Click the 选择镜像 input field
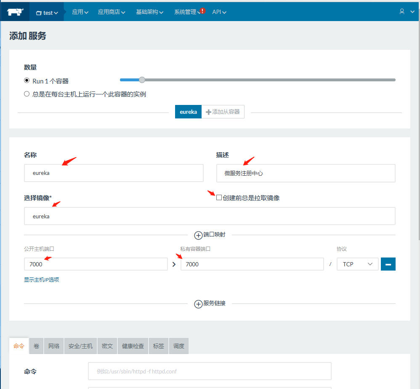 coord(210,216)
